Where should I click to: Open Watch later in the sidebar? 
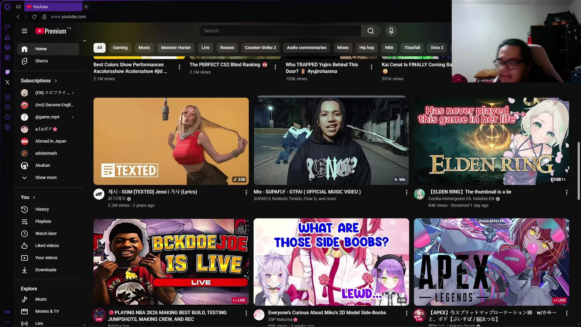pos(49,233)
